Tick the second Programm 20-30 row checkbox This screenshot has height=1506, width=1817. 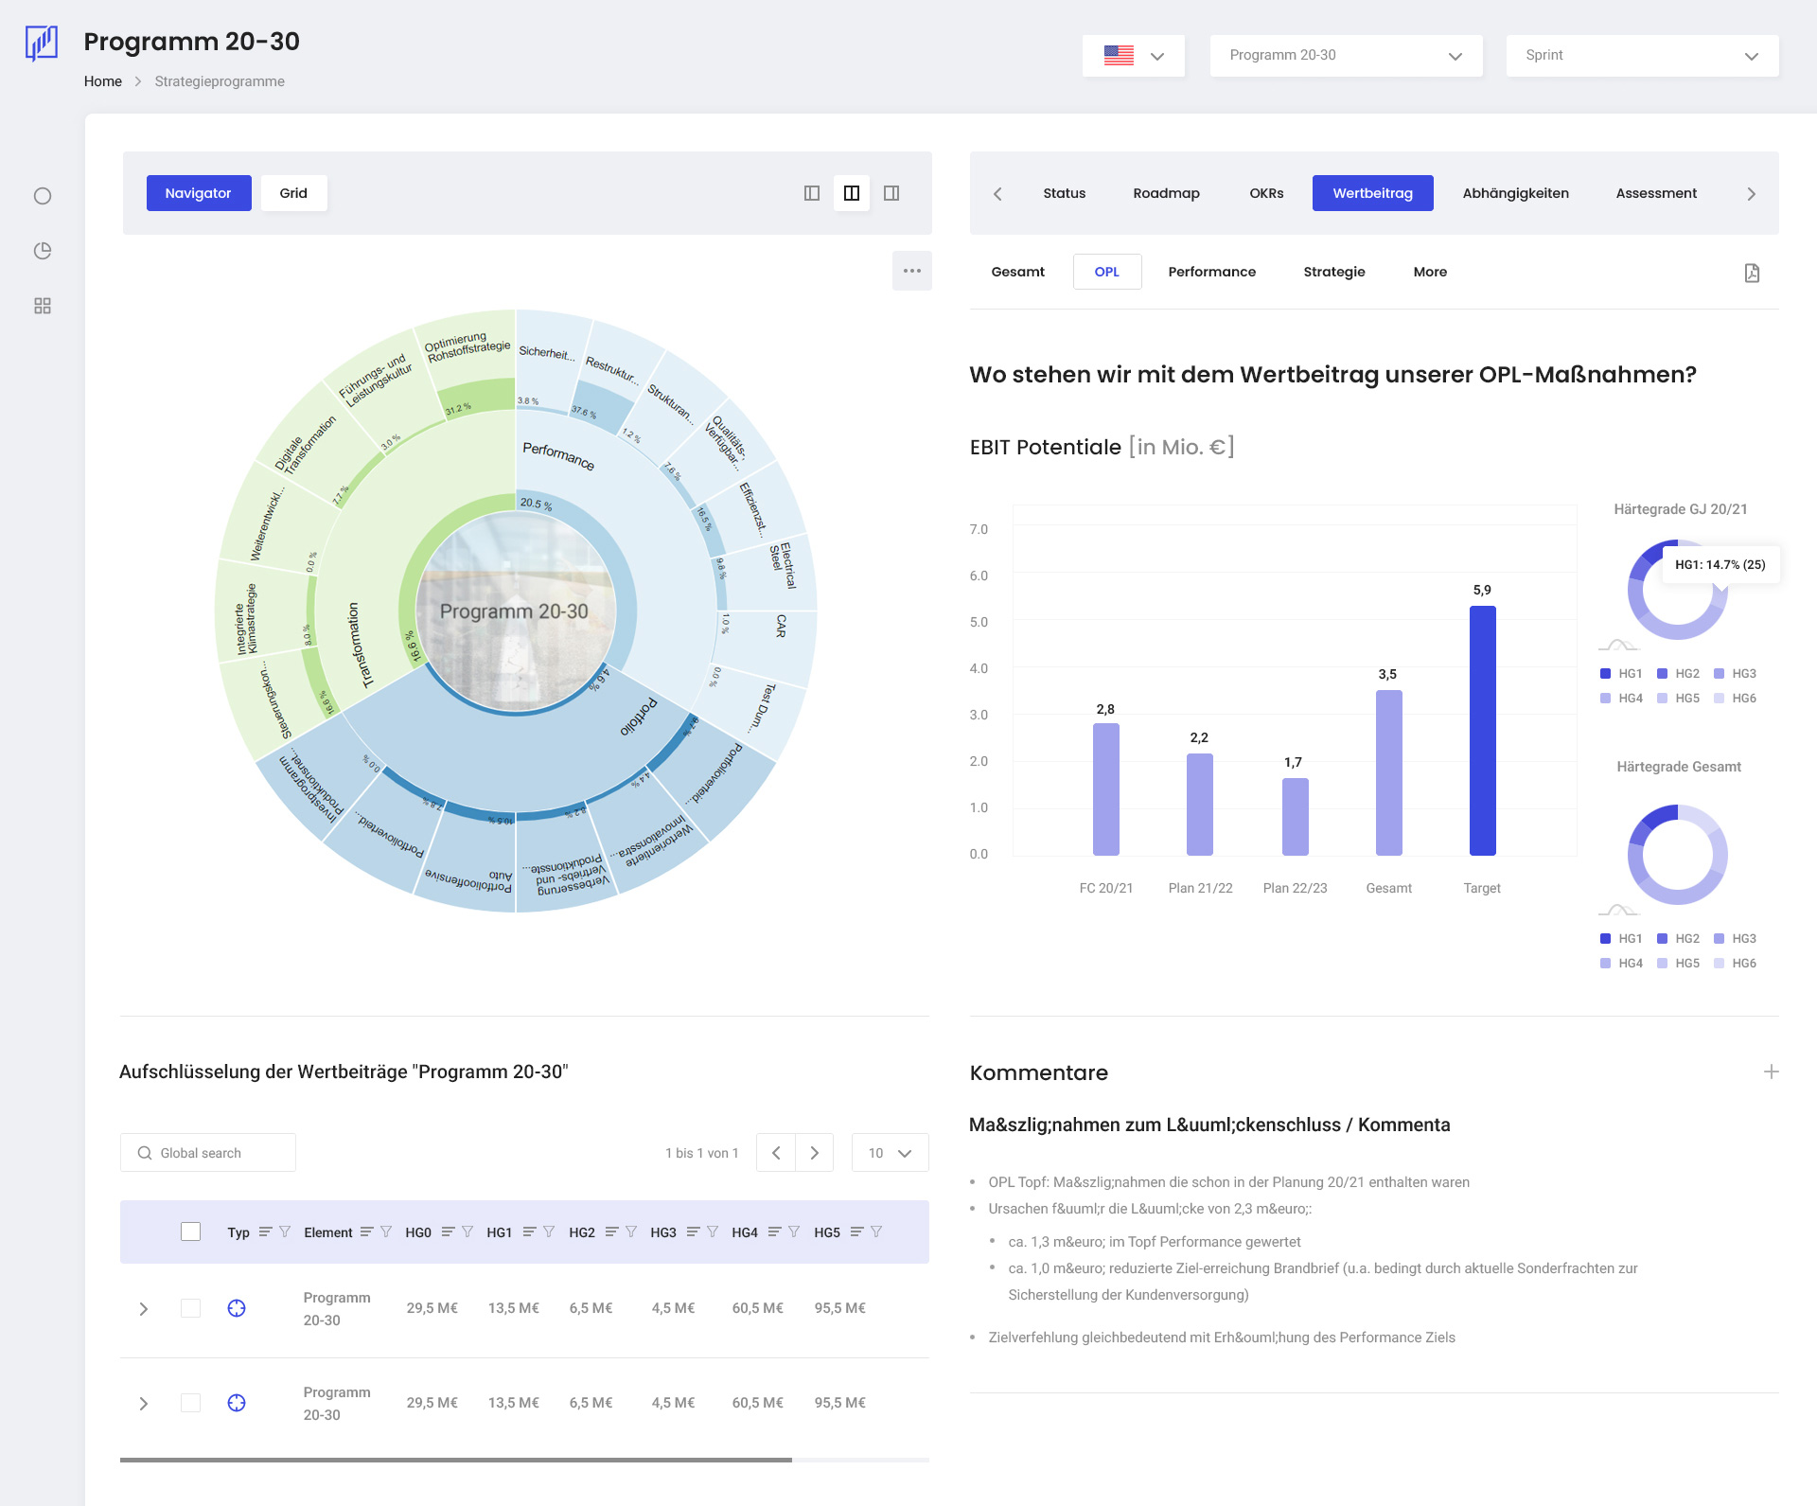pyautogui.click(x=190, y=1403)
